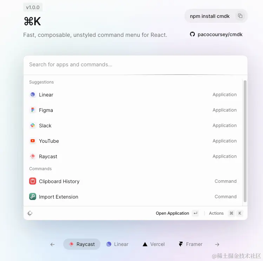Screen dimensions: 263x261
Task: Open the Clipboard History command icon
Action: coord(33,181)
